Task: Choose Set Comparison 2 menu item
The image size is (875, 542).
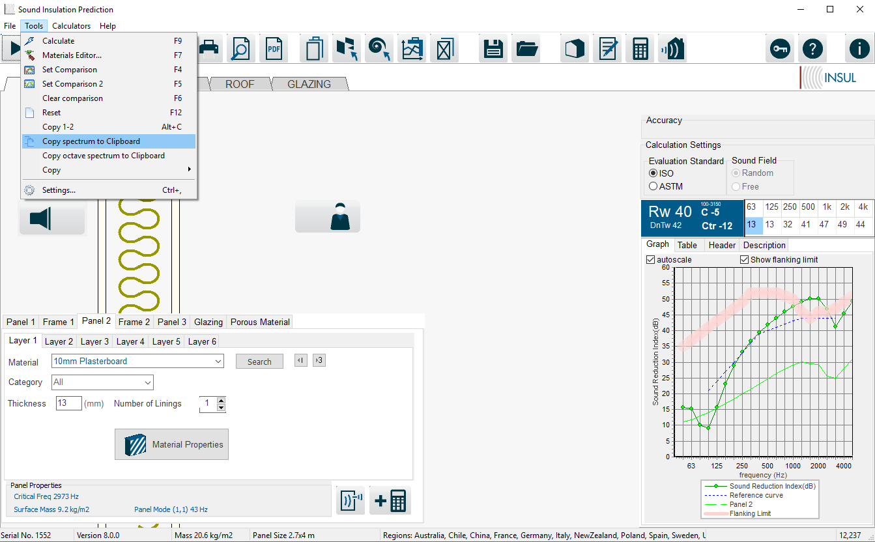Action: point(108,84)
